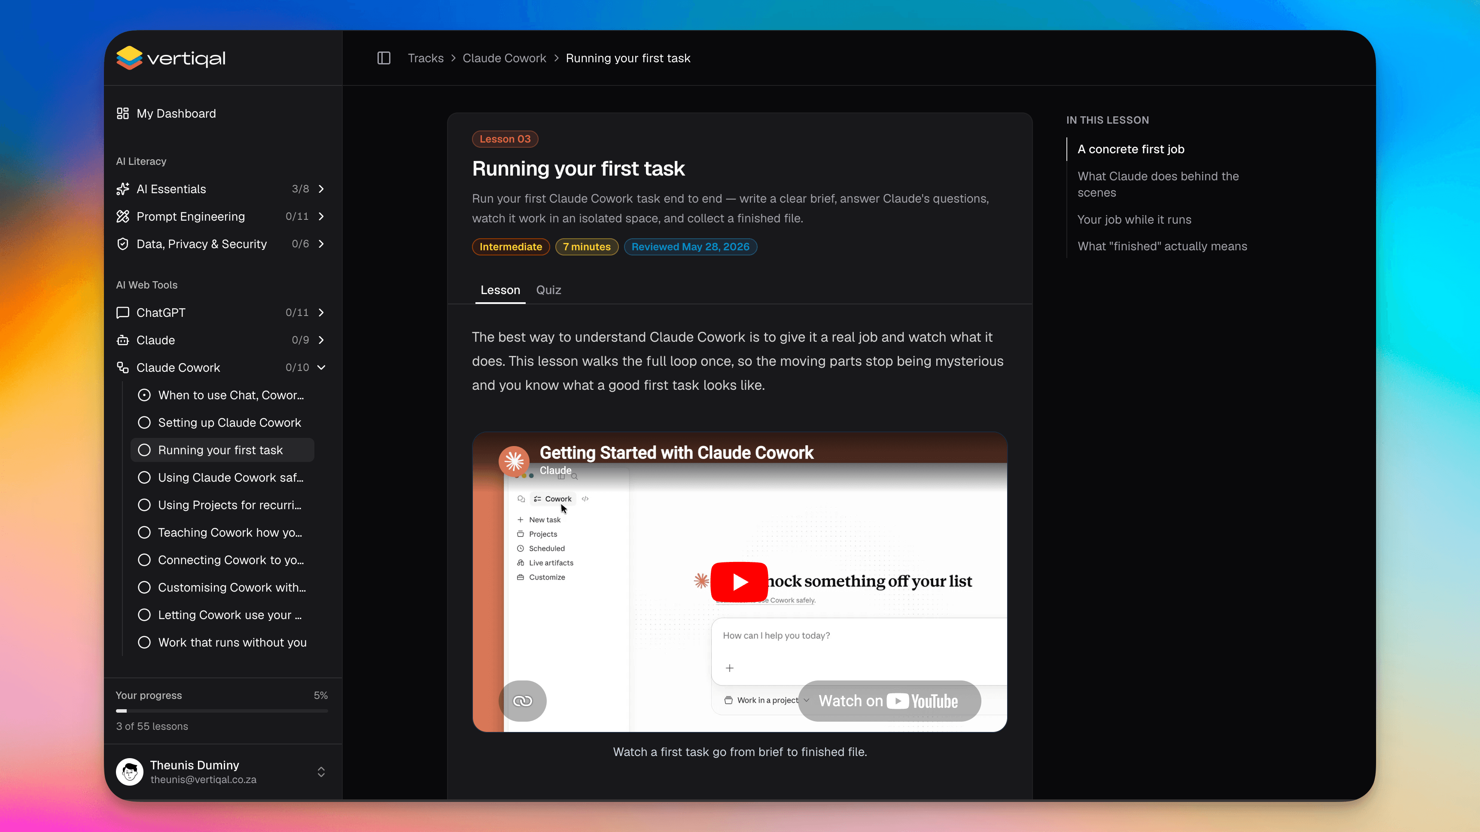This screenshot has width=1480, height=832.
Task: Click circle beside Running your first task
Action: [x=144, y=450]
